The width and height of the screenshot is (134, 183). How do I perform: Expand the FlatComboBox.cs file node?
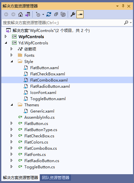[x=11, y=148]
